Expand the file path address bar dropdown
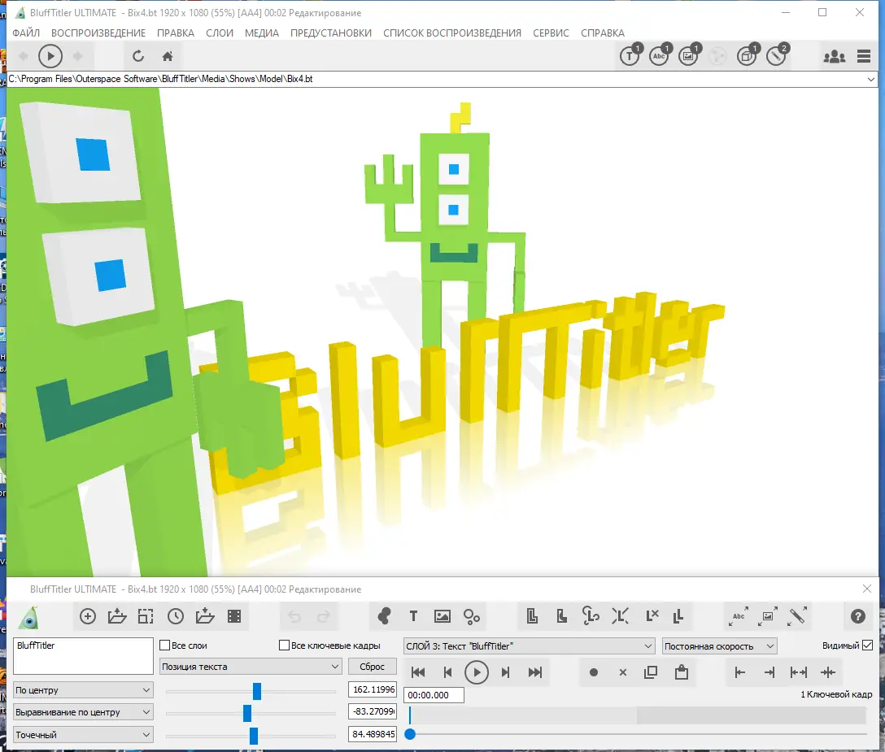 click(871, 80)
